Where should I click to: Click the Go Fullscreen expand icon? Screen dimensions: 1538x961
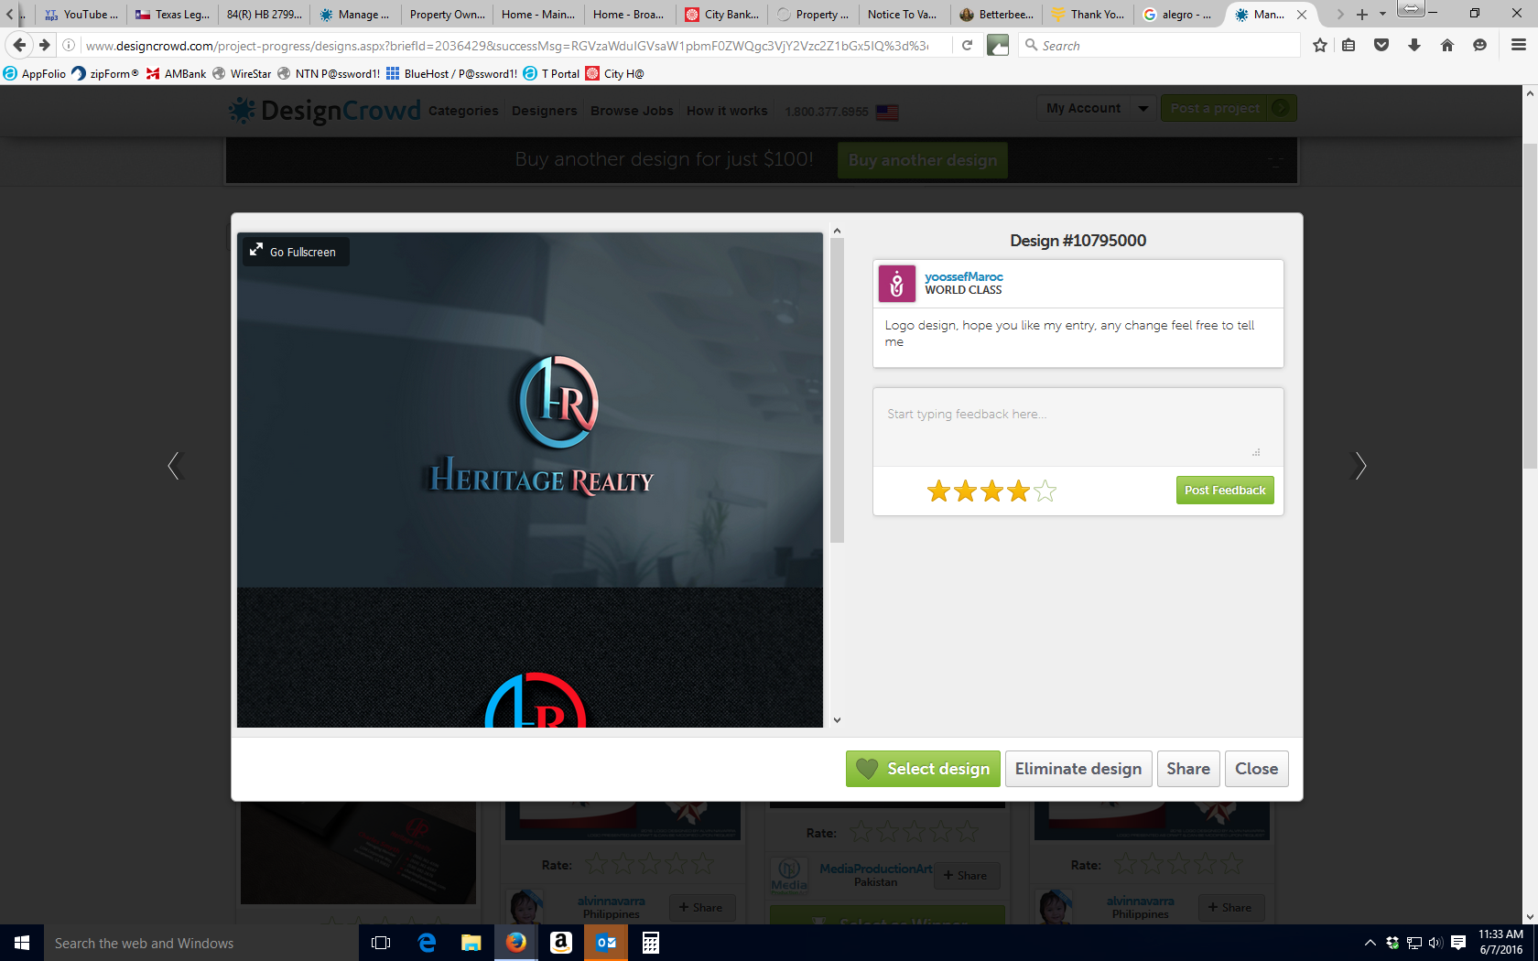click(256, 251)
